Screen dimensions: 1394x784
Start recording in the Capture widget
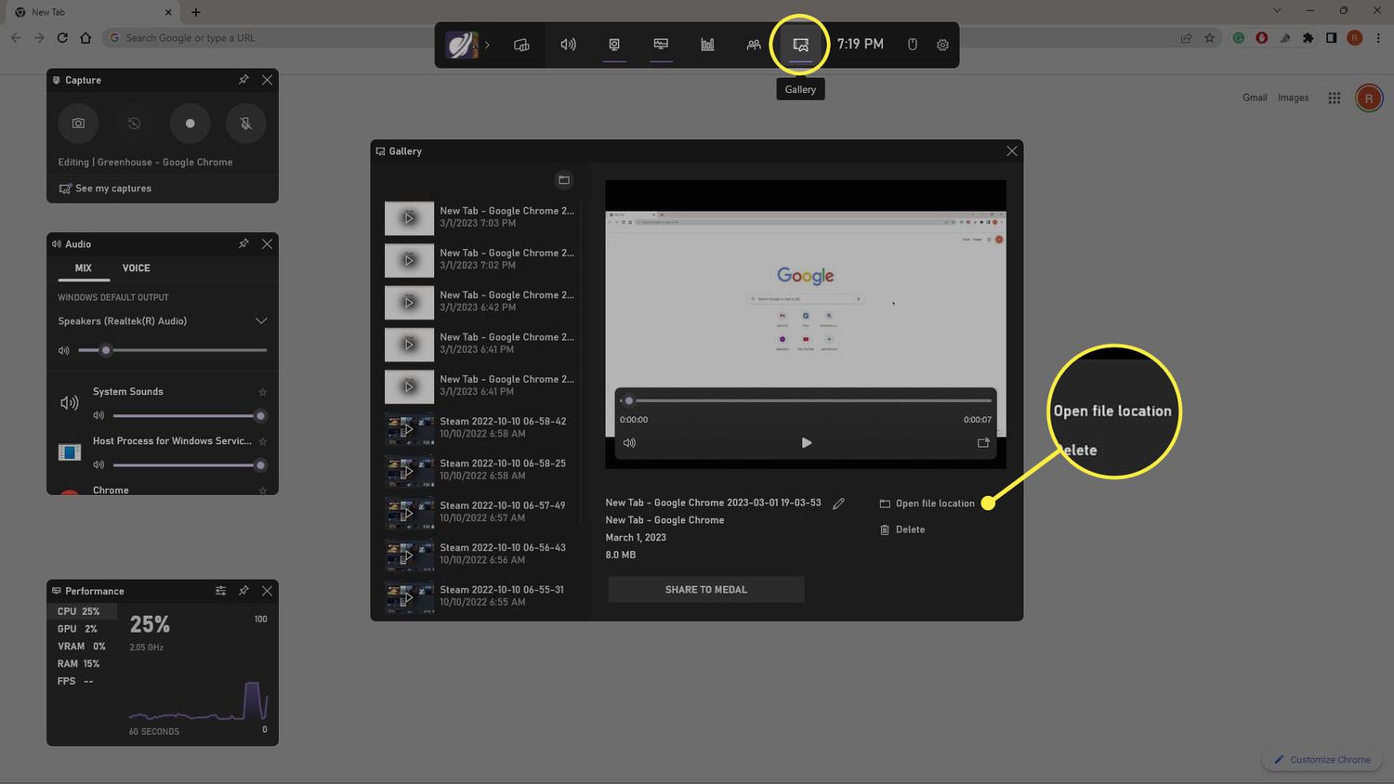190,124
